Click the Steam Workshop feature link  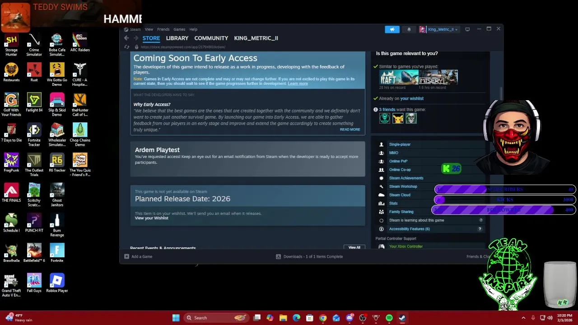tap(403, 186)
